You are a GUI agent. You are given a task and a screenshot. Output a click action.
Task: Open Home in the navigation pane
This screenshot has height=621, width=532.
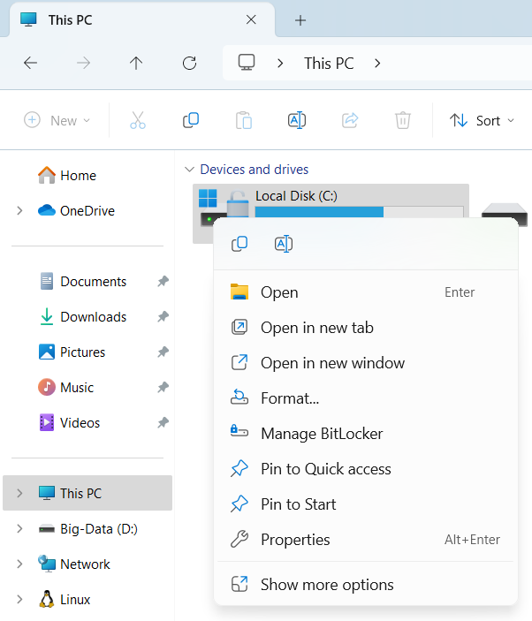point(67,176)
